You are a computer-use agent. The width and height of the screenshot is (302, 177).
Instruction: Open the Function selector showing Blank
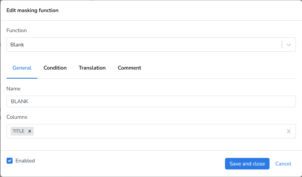(x=143, y=45)
